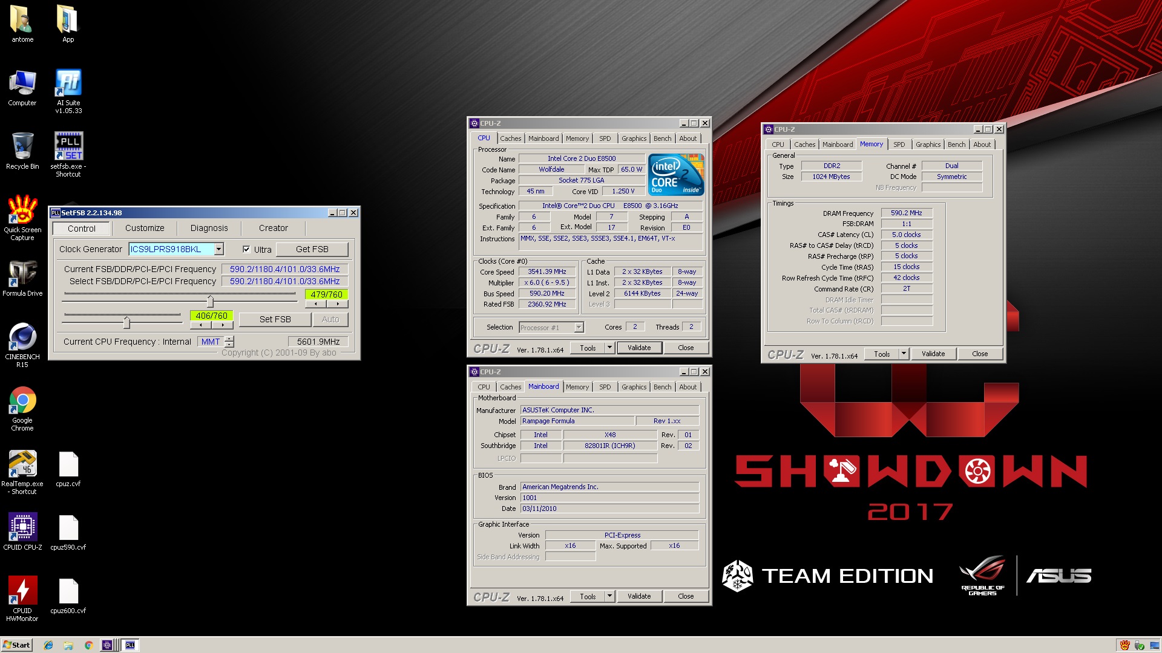The image size is (1162, 653).
Task: Activate SetFSB PLL taskbar button
Action: 130,645
